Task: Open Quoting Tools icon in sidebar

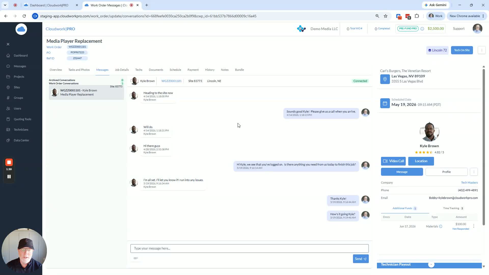Action: 8,119
